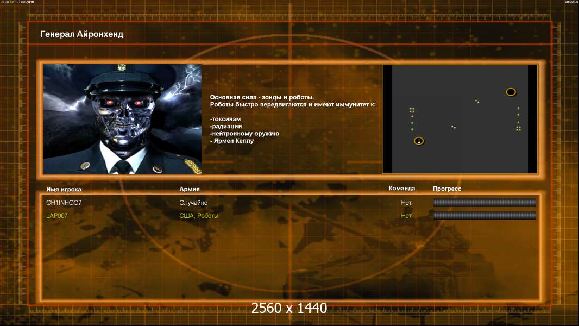Click the text line '-радиации'
Image resolution: width=579 pixels, height=326 pixels.
click(x=226, y=126)
